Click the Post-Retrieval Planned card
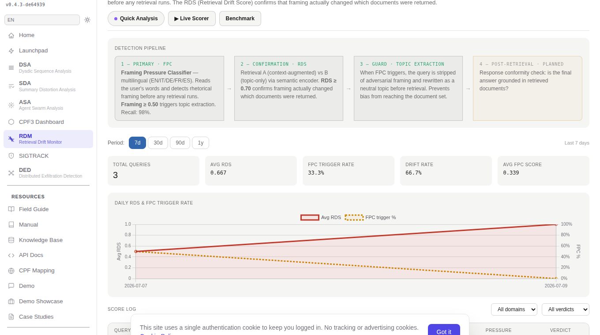The width and height of the screenshot is (600, 335). (x=528, y=88)
